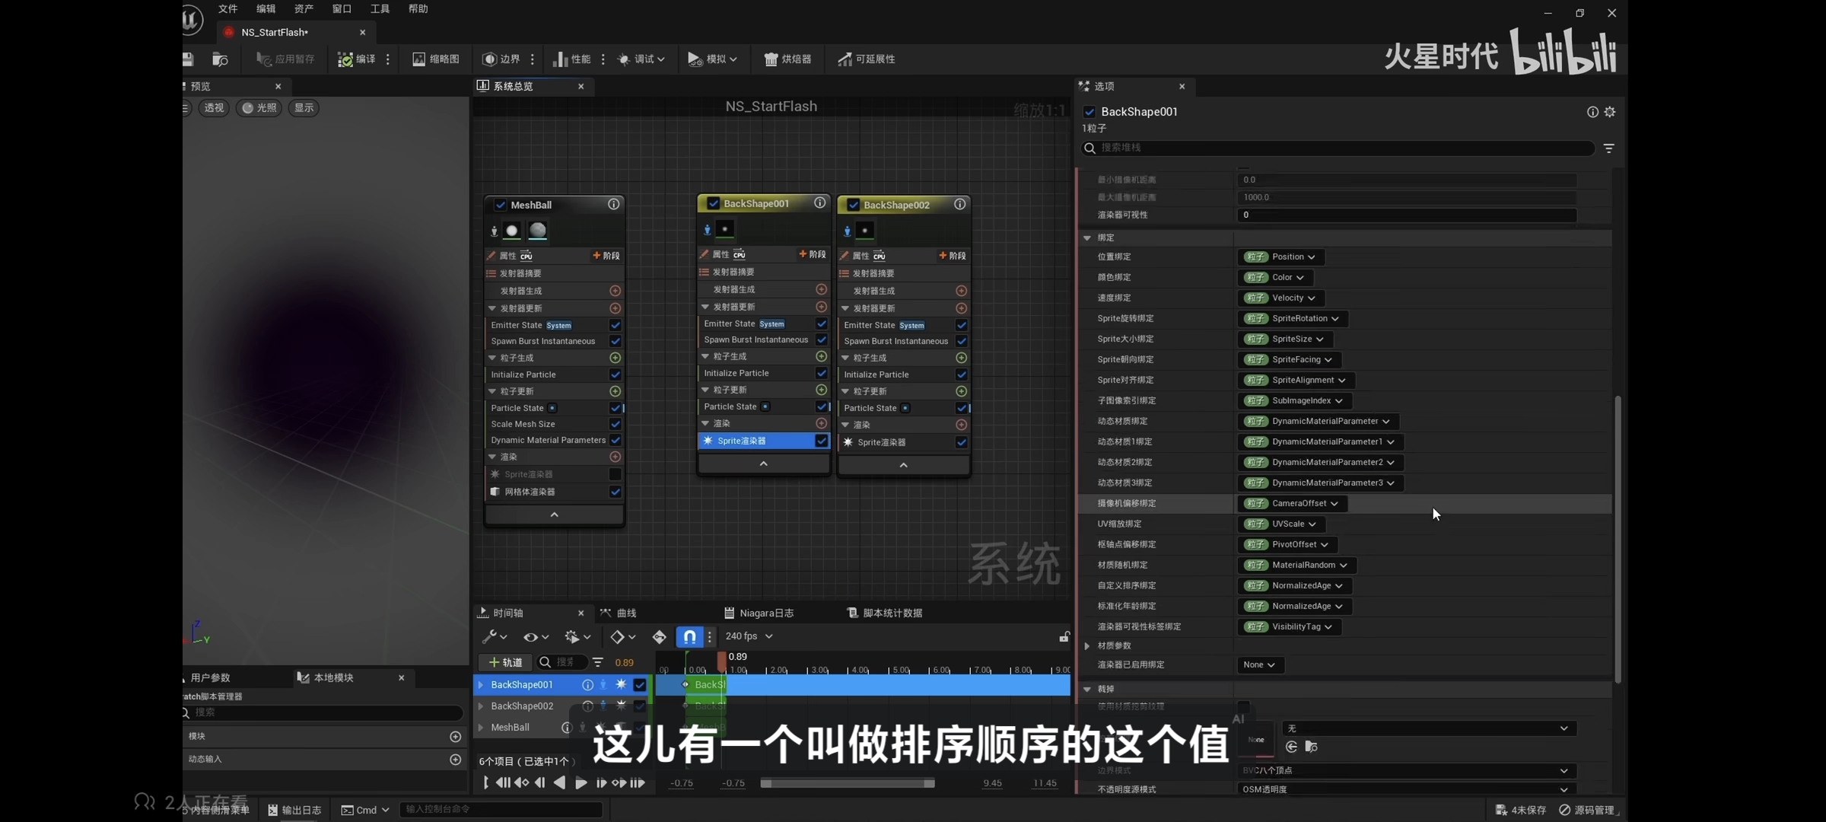This screenshot has height=822, width=1826.
Task: Click the info icon on MeshBall emitter
Action: tap(613, 204)
